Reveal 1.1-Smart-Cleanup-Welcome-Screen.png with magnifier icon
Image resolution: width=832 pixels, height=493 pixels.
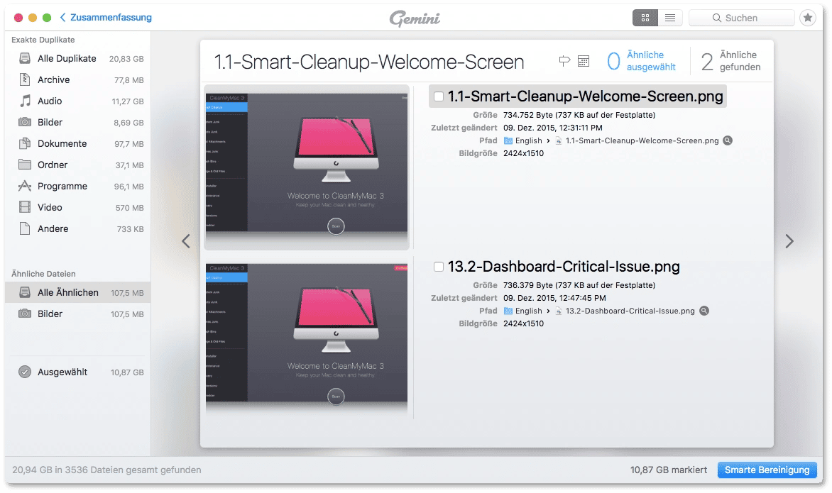728,140
